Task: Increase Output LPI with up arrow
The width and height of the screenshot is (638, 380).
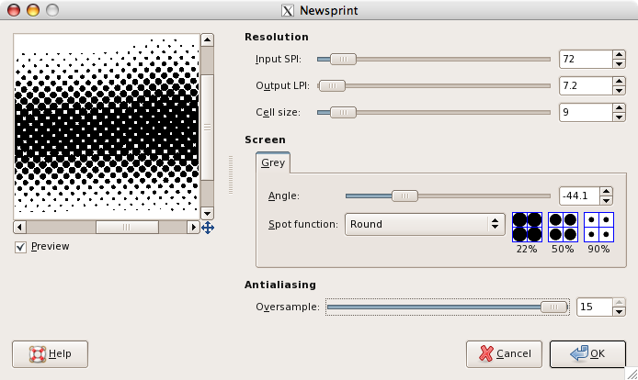Action: (619, 81)
